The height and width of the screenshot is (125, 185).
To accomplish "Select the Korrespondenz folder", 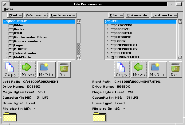I will click(x=39, y=41).
